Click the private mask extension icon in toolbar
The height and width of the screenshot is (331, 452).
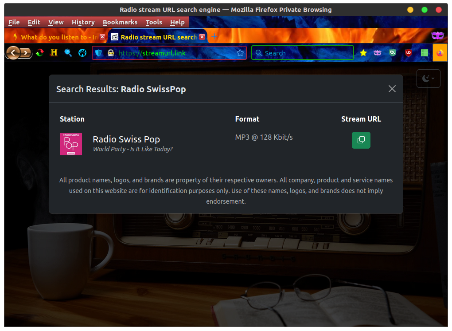click(378, 53)
